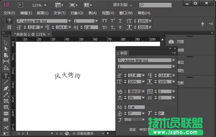Select the vertical grid tool
Viewport: 216px width, 137px height.
(x=6, y=120)
